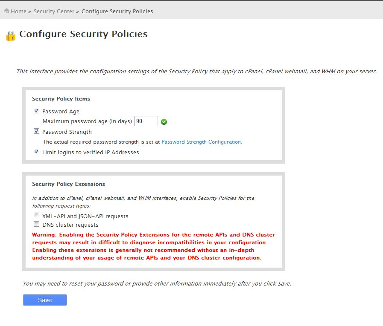383x326 pixels.
Task: Click the XML-API and JSON-API requests label
Action: [85, 216]
